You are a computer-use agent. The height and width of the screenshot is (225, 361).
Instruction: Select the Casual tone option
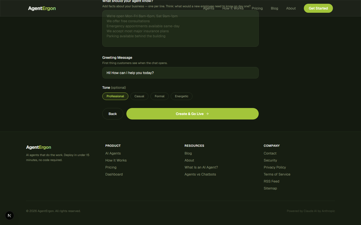pos(139,96)
